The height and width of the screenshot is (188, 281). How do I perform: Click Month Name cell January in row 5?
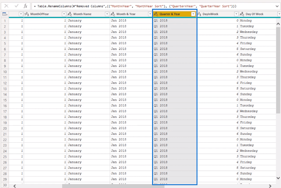point(88,43)
